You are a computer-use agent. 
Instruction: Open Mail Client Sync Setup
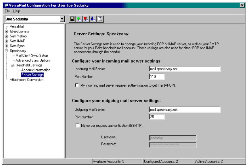coord(32,55)
